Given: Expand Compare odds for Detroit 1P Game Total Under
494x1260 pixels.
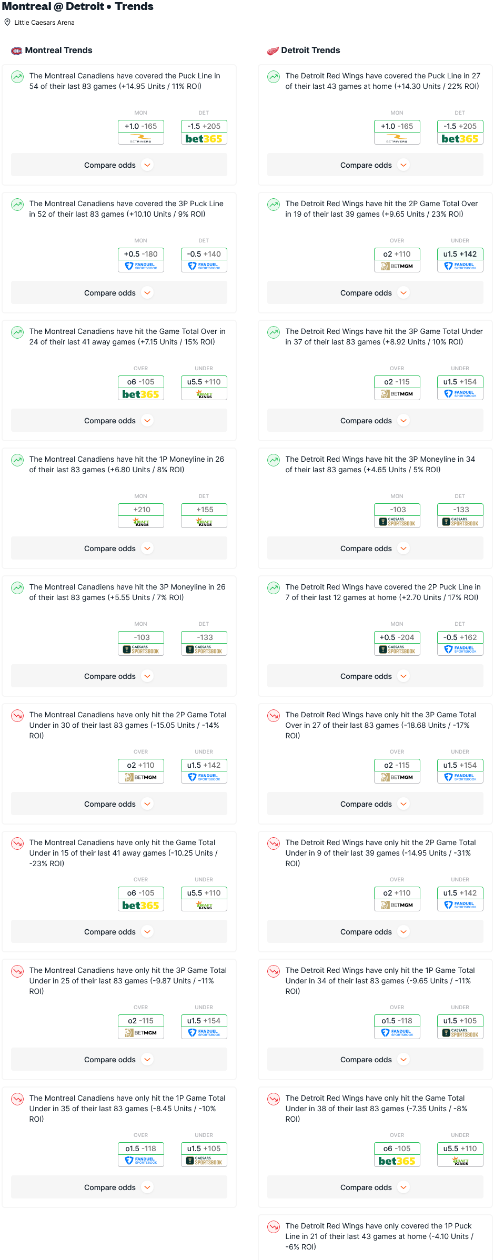Looking at the screenshot, I should pos(375,1060).
